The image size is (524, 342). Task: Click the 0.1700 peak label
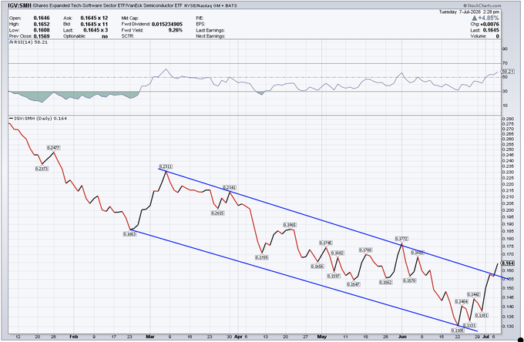click(365, 250)
